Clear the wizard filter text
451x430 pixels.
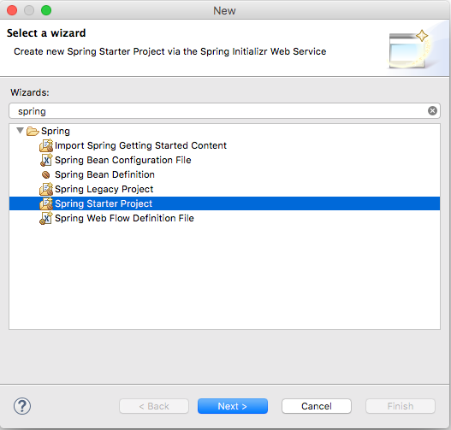pyautogui.click(x=432, y=110)
